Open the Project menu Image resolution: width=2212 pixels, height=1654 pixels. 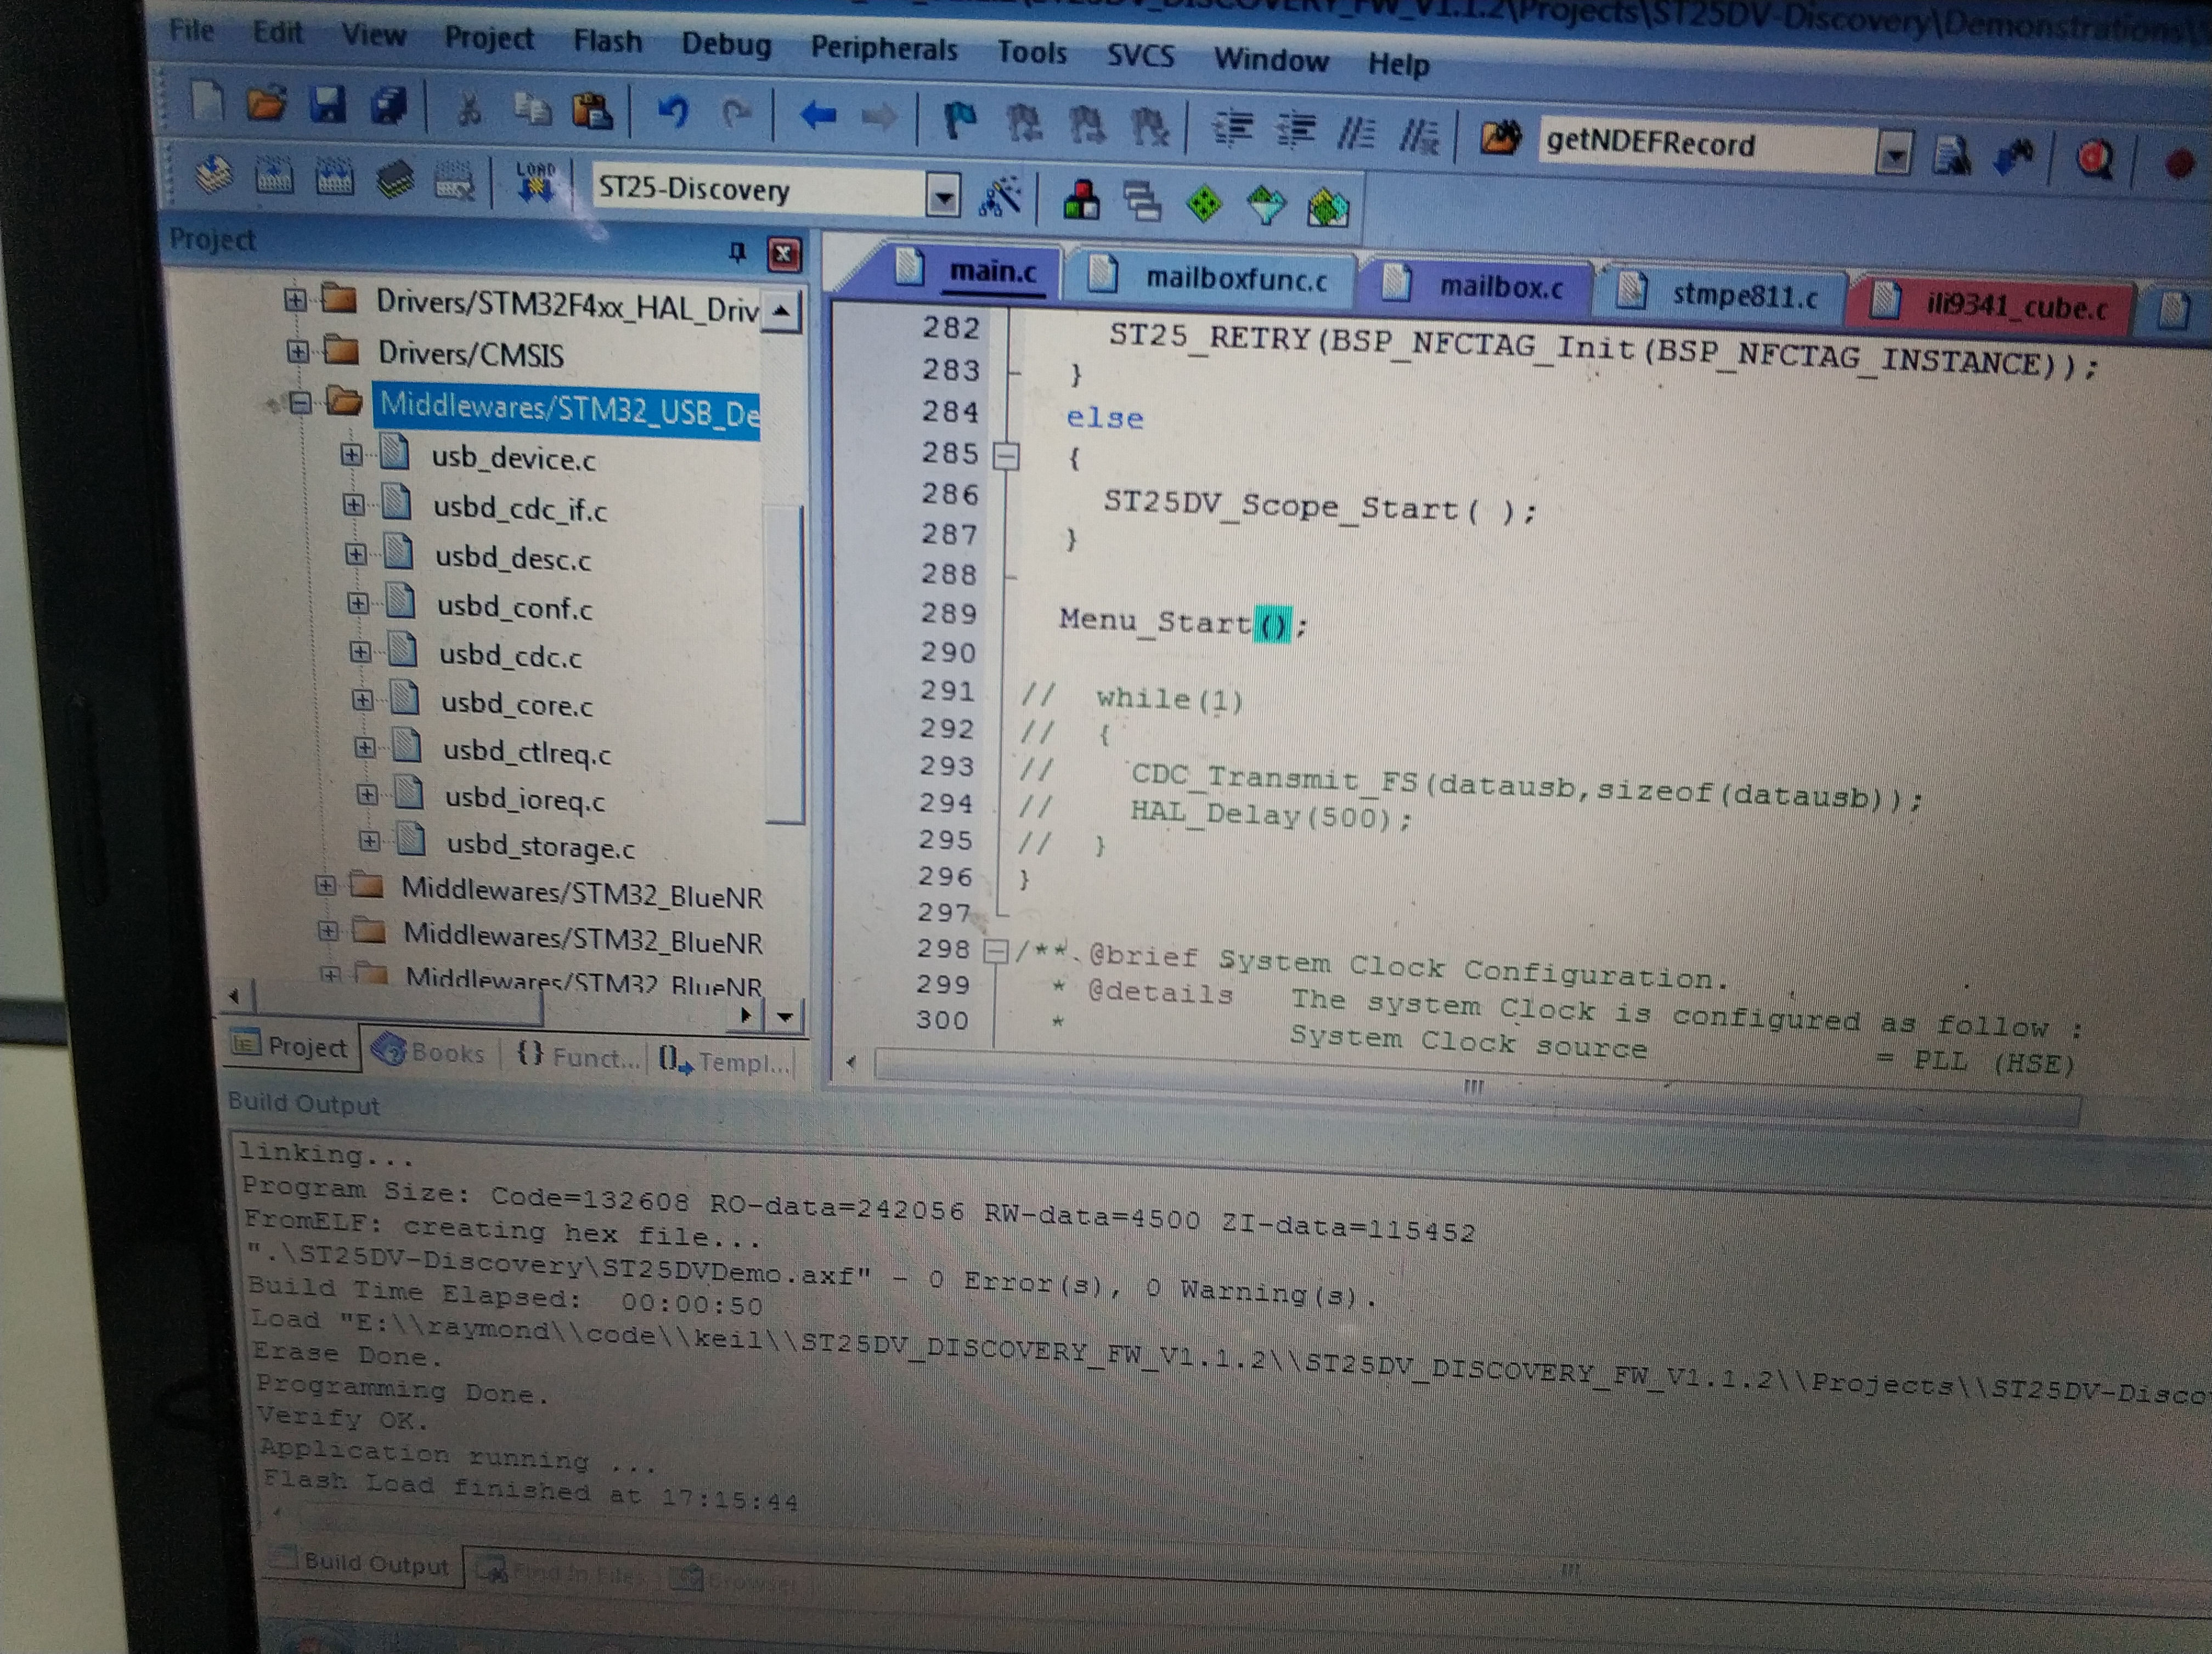click(489, 39)
